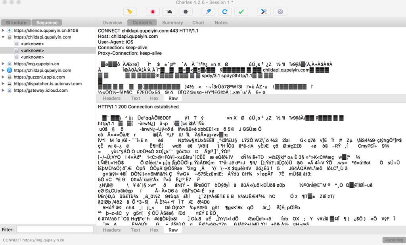
Task: Focus the Filter input field
Action: (55, 230)
